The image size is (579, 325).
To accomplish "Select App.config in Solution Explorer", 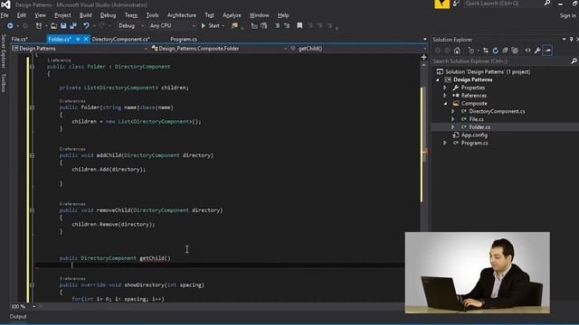I will pyautogui.click(x=474, y=135).
